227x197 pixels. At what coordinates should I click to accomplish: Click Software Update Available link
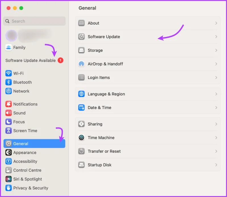tap(31, 60)
